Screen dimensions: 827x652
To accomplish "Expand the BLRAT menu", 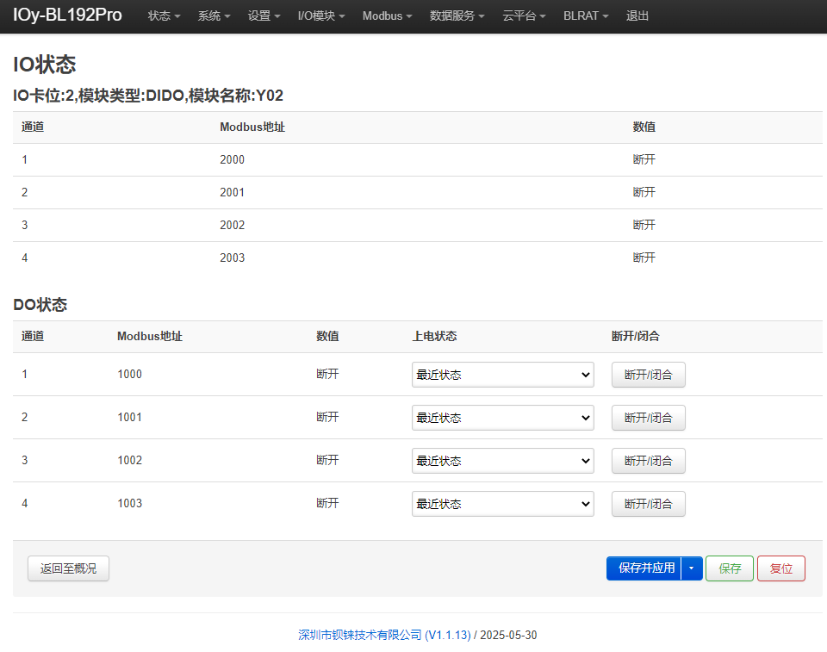I will [x=586, y=16].
